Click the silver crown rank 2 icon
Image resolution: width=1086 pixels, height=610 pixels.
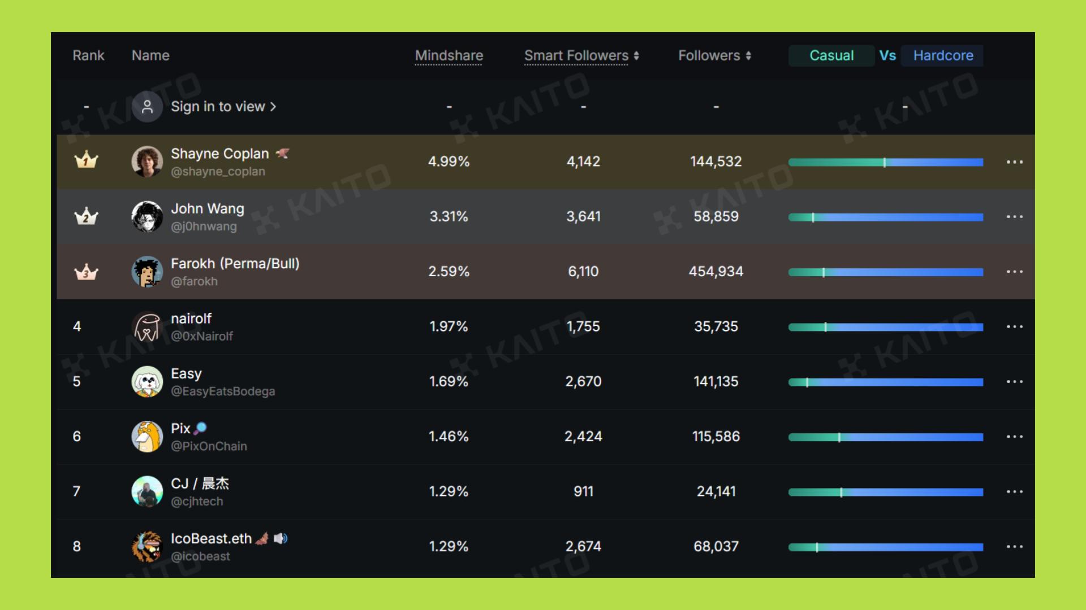pos(86,216)
